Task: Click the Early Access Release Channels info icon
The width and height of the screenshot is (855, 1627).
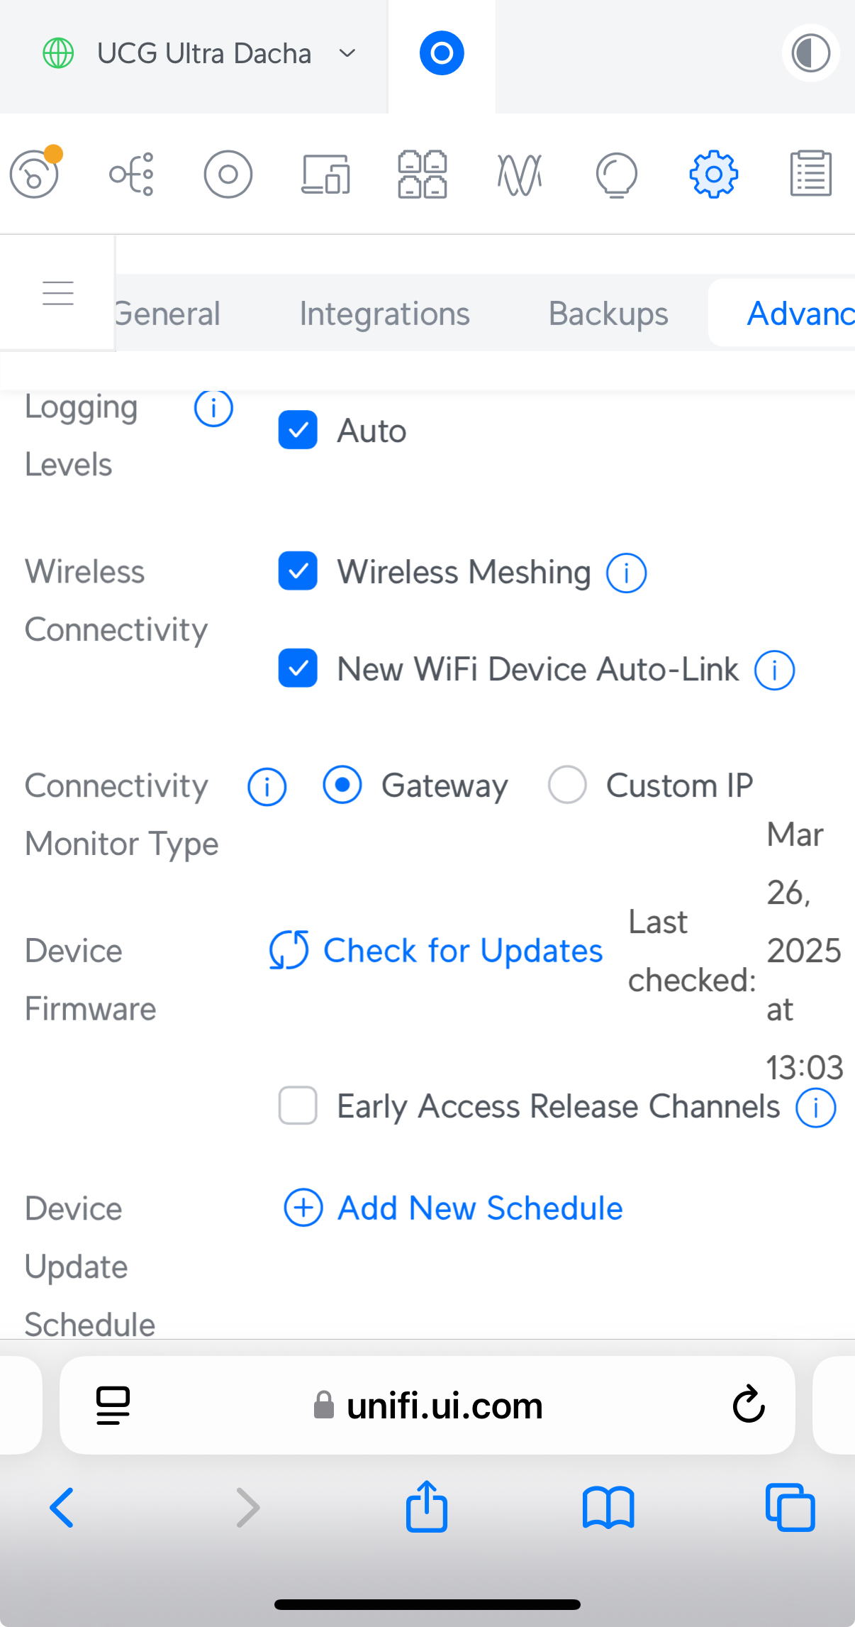Action: coord(815,1108)
